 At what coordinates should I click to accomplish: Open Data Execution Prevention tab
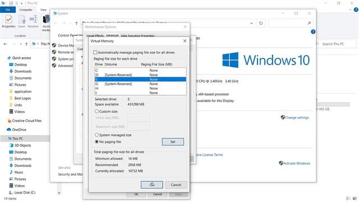click(x=137, y=36)
